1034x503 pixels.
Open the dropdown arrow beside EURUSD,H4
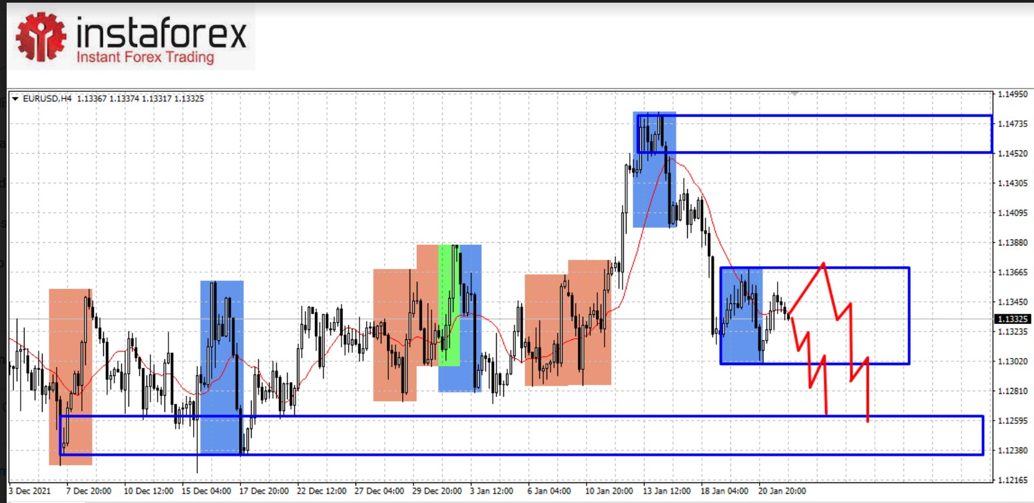coord(15,99)
